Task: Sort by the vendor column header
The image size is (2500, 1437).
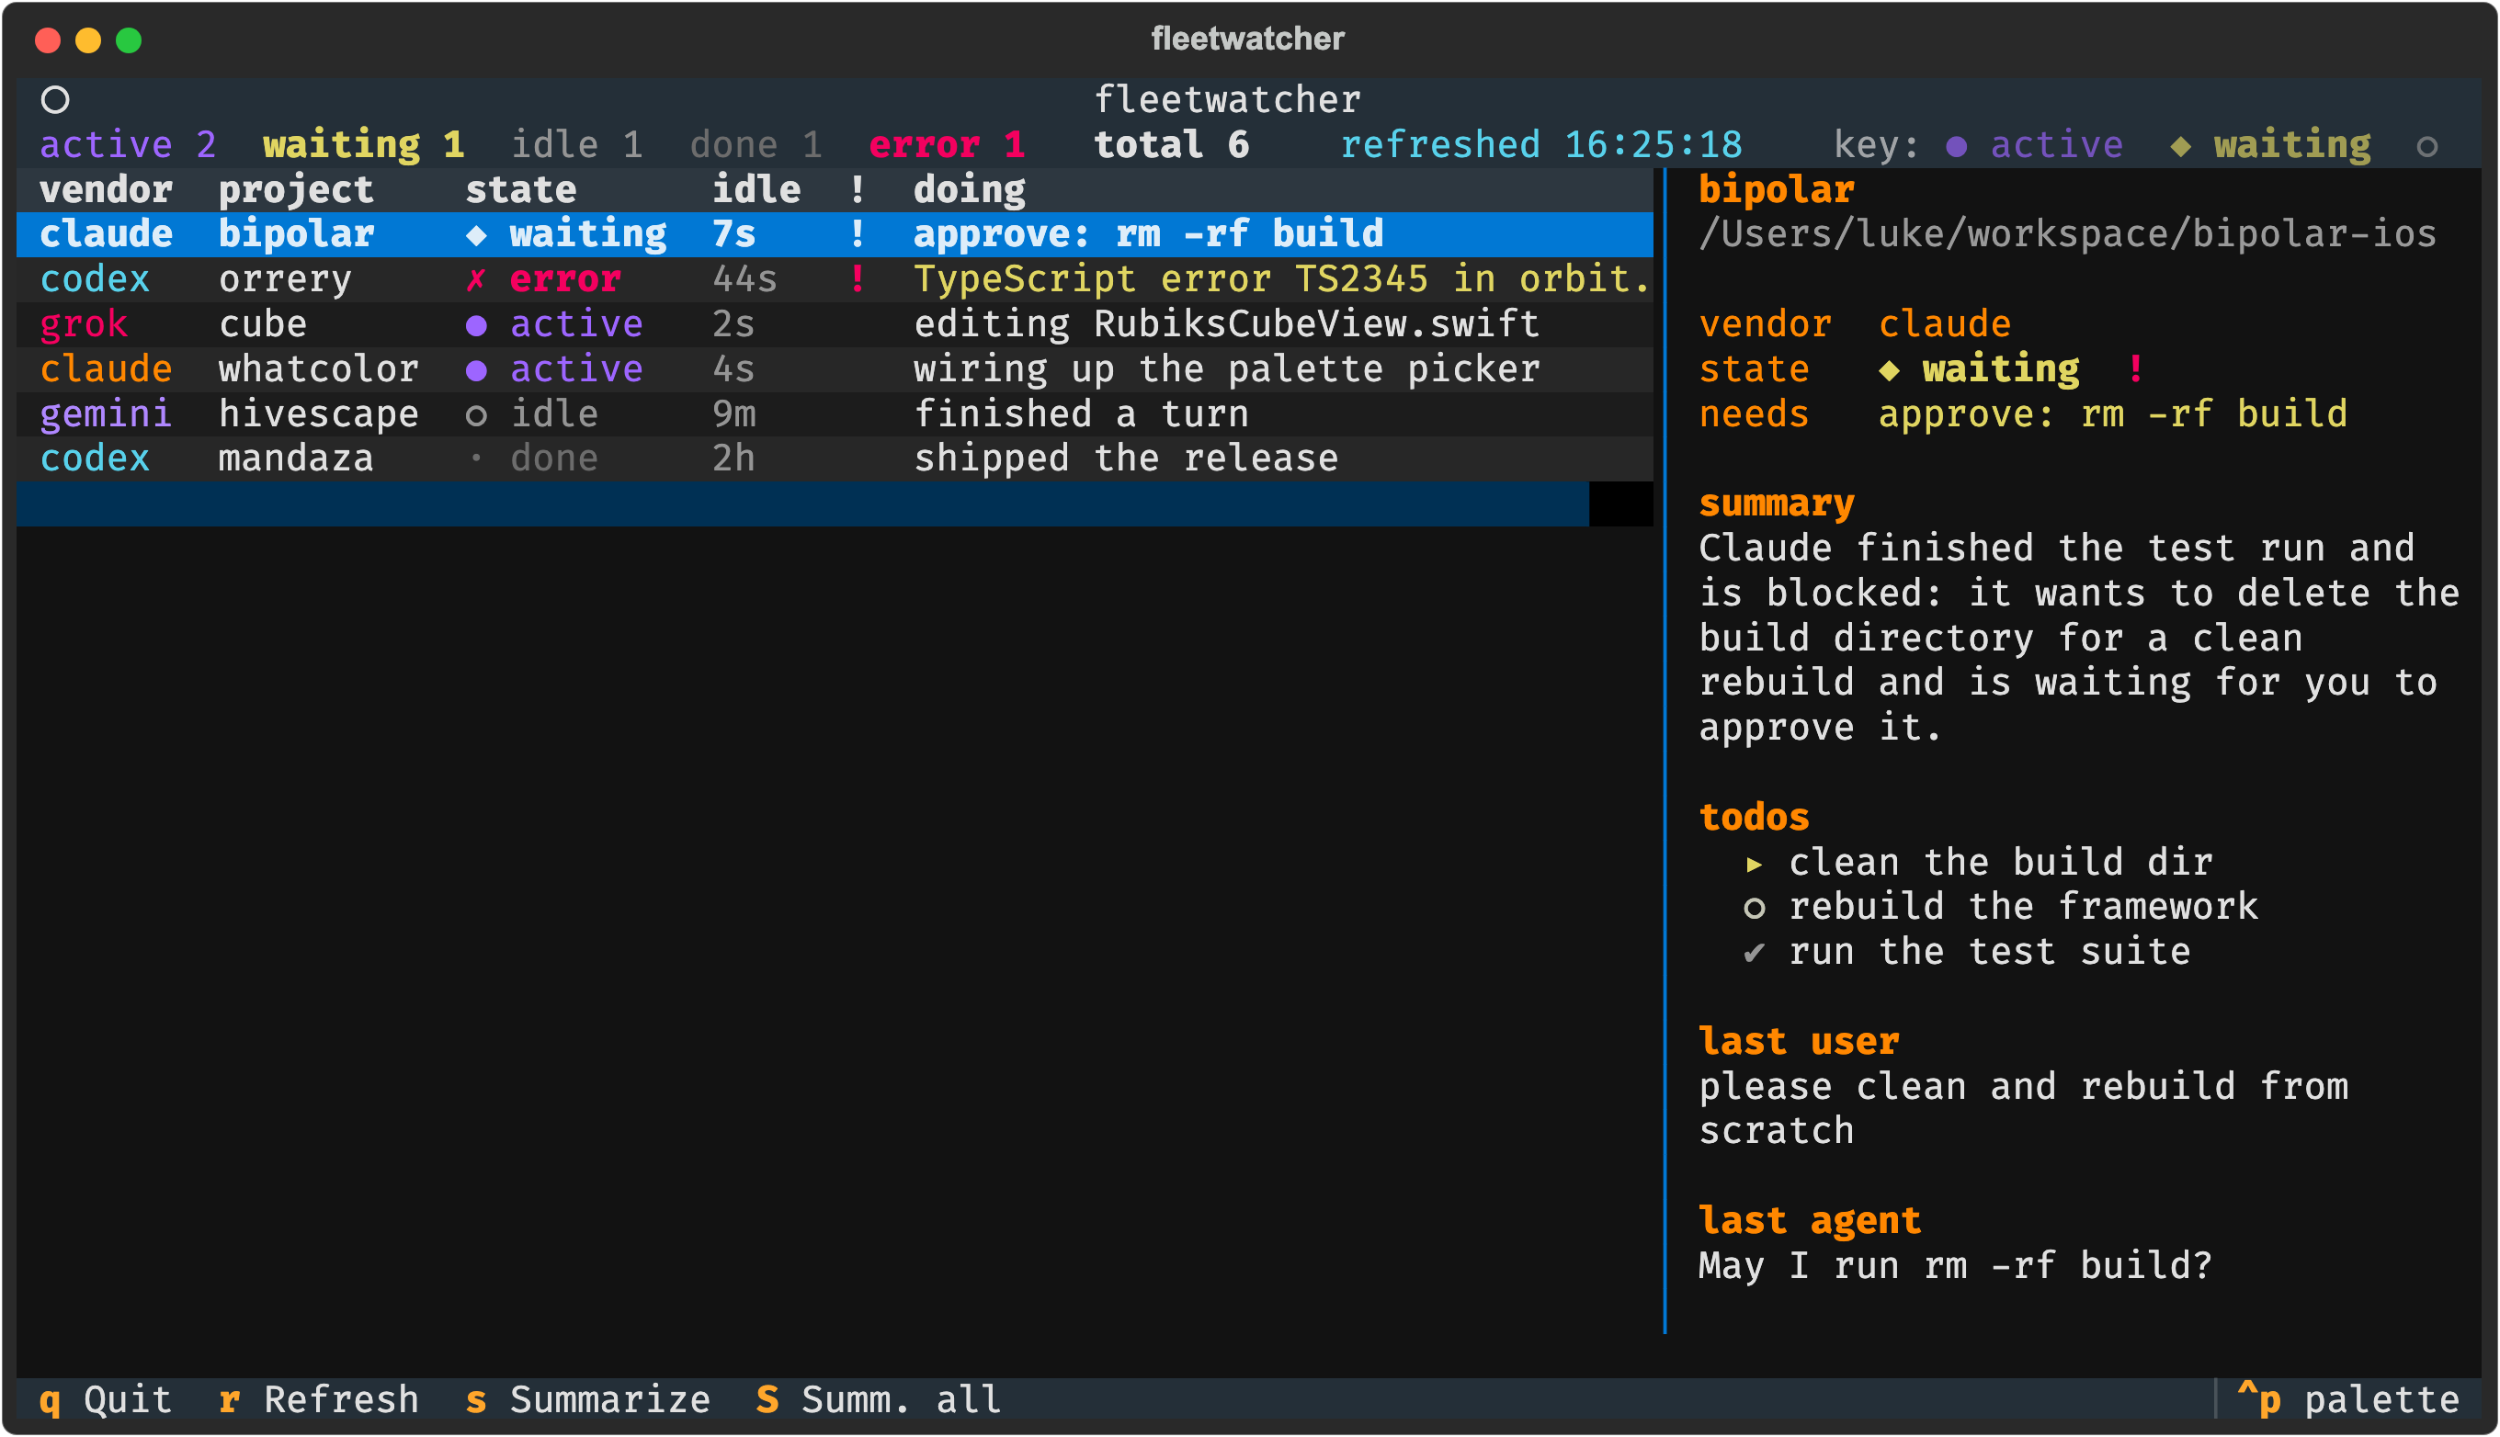Action: (x=106, y=189)
